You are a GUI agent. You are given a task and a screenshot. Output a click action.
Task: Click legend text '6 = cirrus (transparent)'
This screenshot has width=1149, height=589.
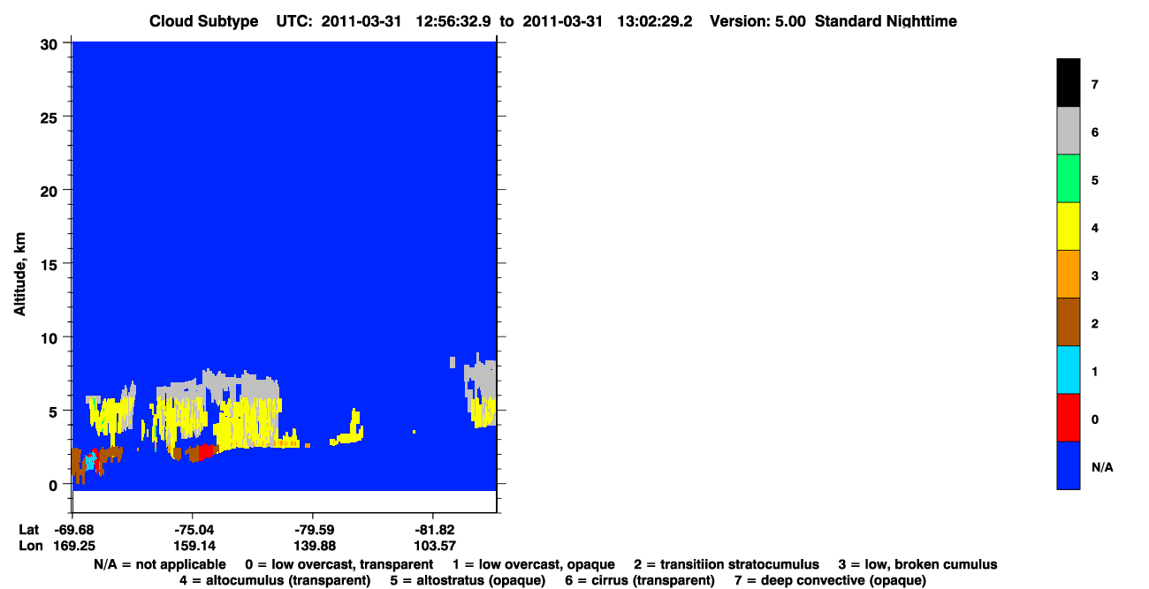coord(639,580)
